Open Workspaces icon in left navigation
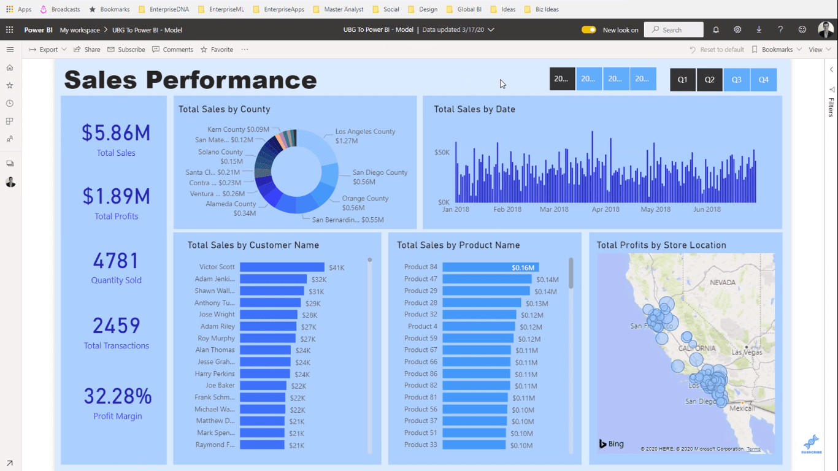 tap(10, 164)
